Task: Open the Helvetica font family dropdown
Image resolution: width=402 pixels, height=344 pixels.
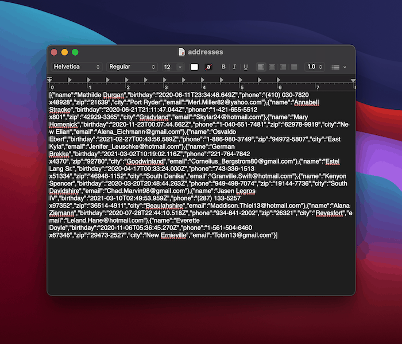Action: click(76, 67)
